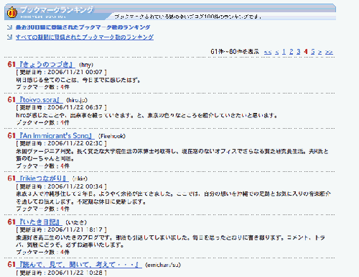359x277 pixels.
Task: Open the blog 『読んで、見て、聞いて、考えて・・・』
Action: click(x=79, y=265)
